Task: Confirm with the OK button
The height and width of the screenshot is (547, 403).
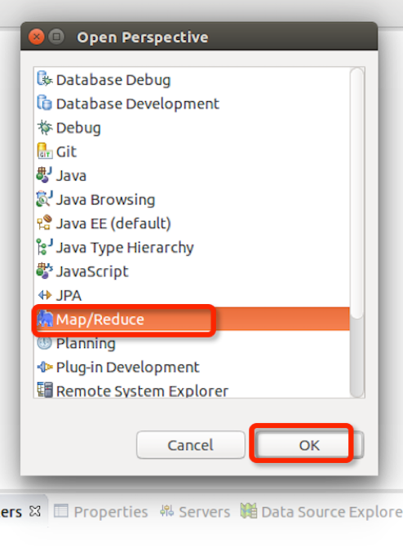Action: point(309,445)
